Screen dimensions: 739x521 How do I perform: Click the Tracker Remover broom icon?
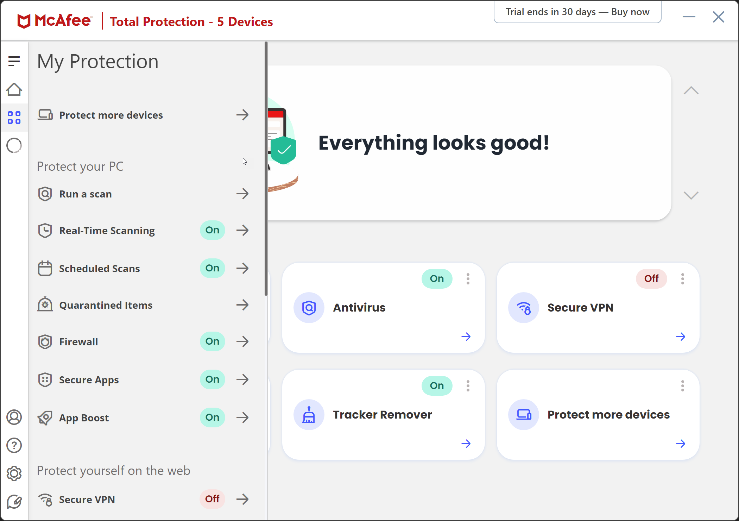[x=309, y=415]
